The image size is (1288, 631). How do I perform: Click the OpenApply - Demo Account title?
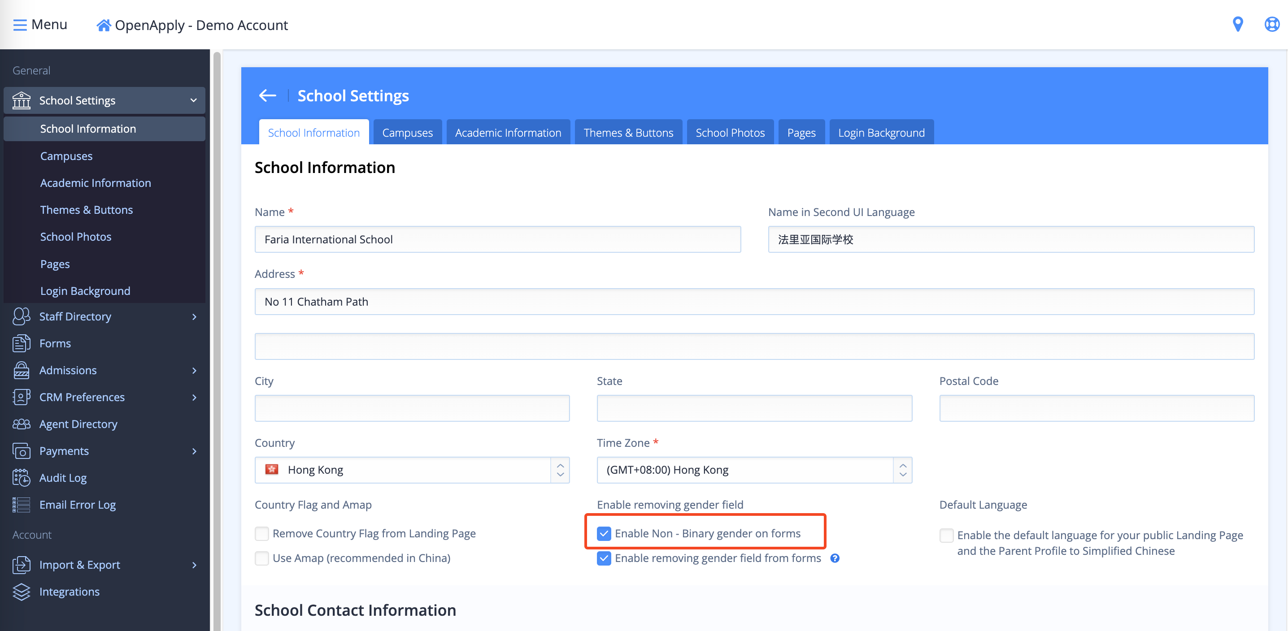point(201,25)
